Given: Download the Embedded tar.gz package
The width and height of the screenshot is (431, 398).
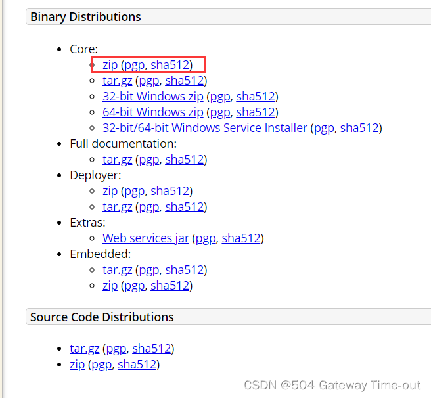Looking at the screenshot, I should click(117, 270).
